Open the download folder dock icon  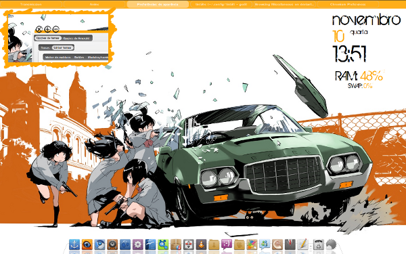coord(214,245)
